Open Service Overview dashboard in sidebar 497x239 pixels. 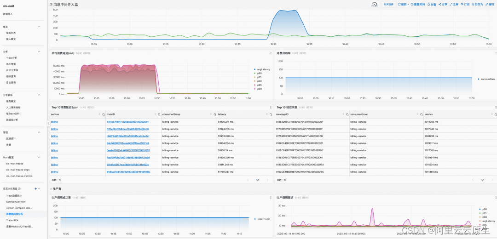click(x=16, y=202)
